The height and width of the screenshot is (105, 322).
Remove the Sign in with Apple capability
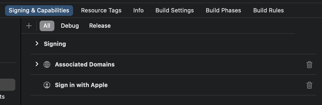[309, 85]
